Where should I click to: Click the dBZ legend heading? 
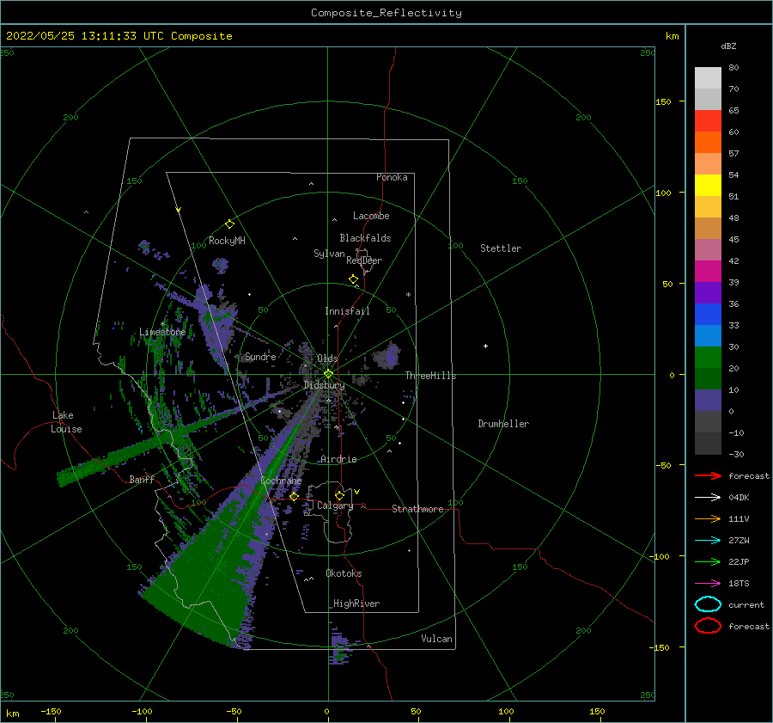point(728,46)
